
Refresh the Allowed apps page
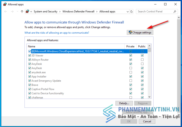pyautogui.click(x=131, y=12)
